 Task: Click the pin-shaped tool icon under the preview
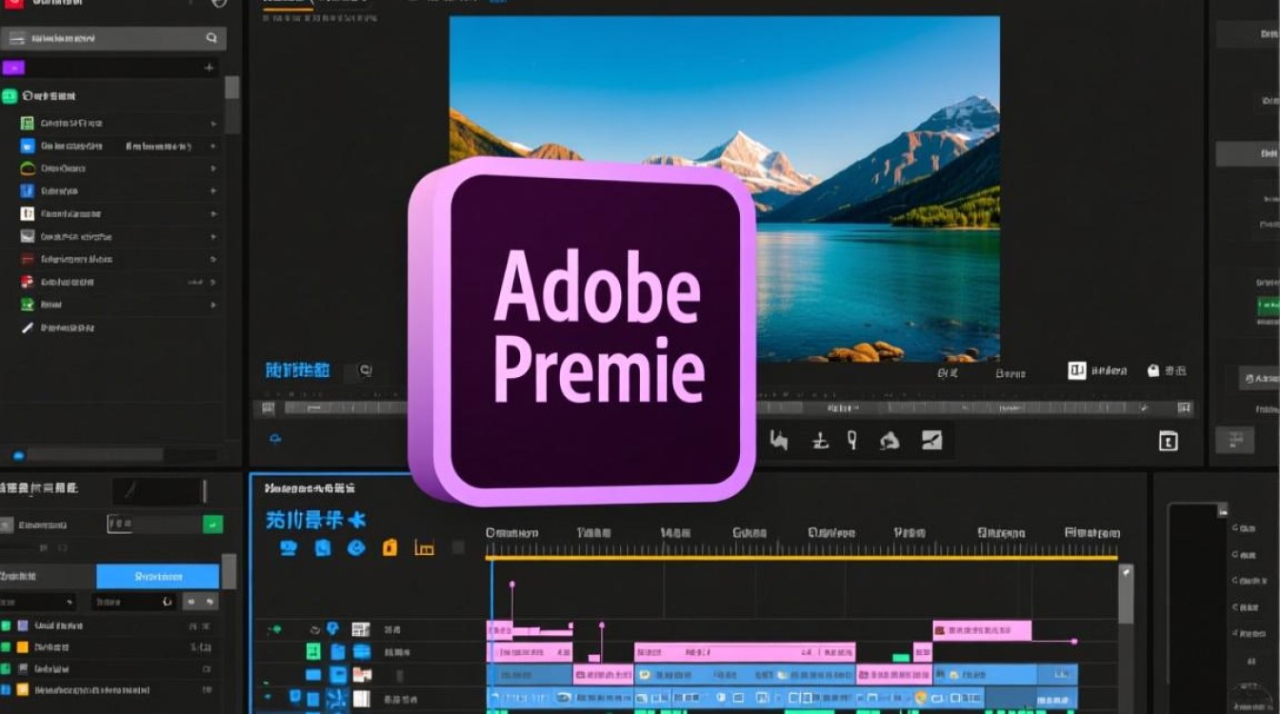[852, 440]
